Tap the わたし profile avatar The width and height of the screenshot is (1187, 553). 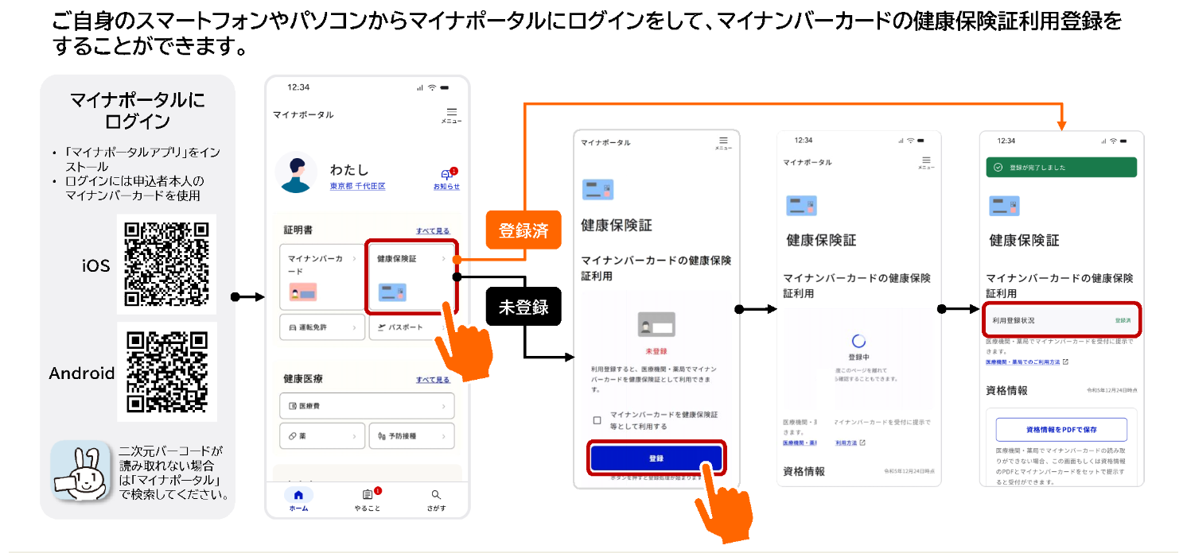[297, 173]
